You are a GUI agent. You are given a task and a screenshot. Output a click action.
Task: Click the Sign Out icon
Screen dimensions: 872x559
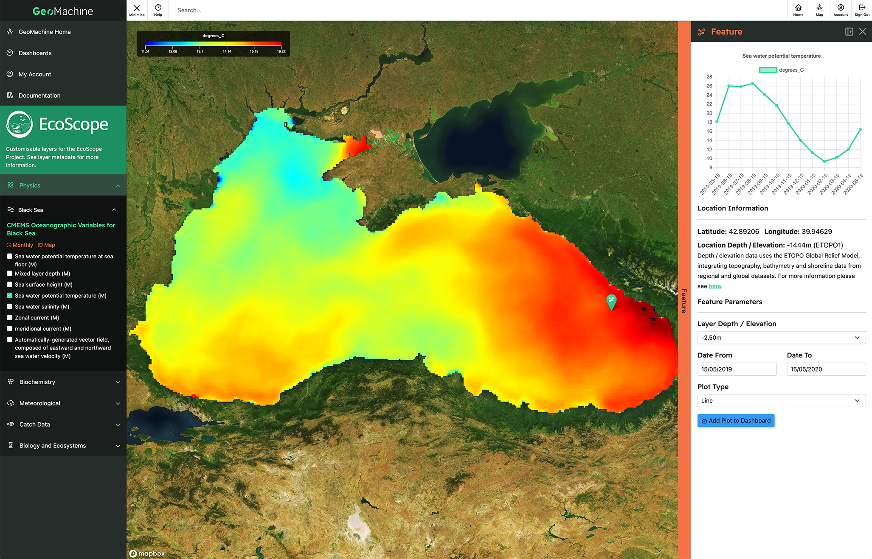pyautogui.click(x=862, y=10)
